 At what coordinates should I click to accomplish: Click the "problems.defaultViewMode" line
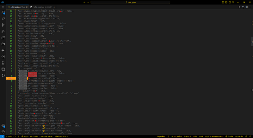click(38, 111)
